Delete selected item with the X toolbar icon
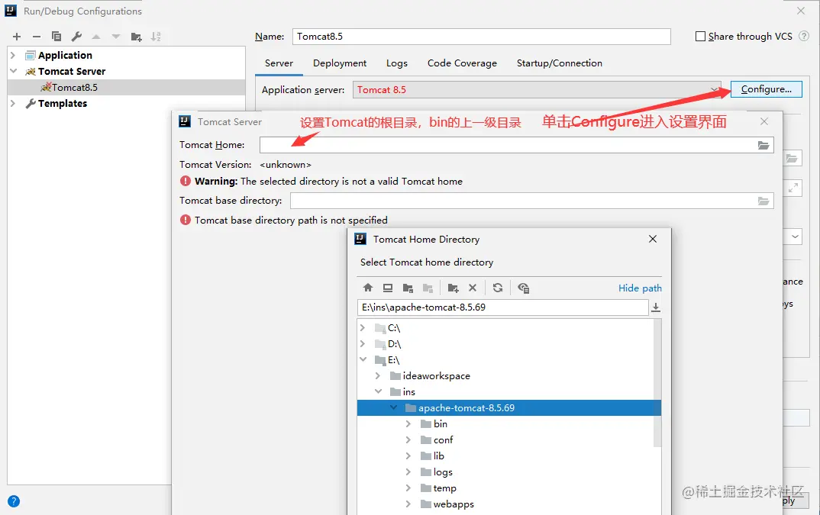This screenshot has height=515, width=820. [x=473, y=288]
